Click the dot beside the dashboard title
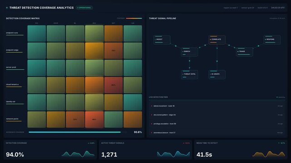Screen dimensions: 291x163 click(x=7, y=8)
